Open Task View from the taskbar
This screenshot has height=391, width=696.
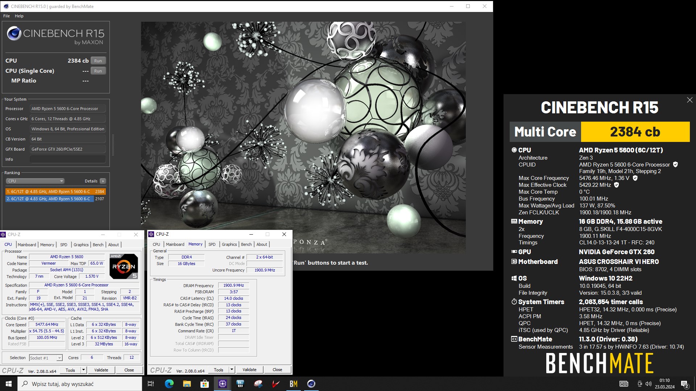pos(151,384)
